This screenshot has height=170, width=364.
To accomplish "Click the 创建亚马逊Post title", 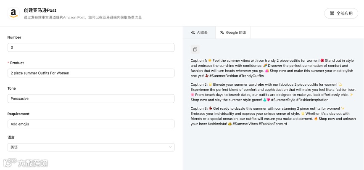I will tap(40, 11).
